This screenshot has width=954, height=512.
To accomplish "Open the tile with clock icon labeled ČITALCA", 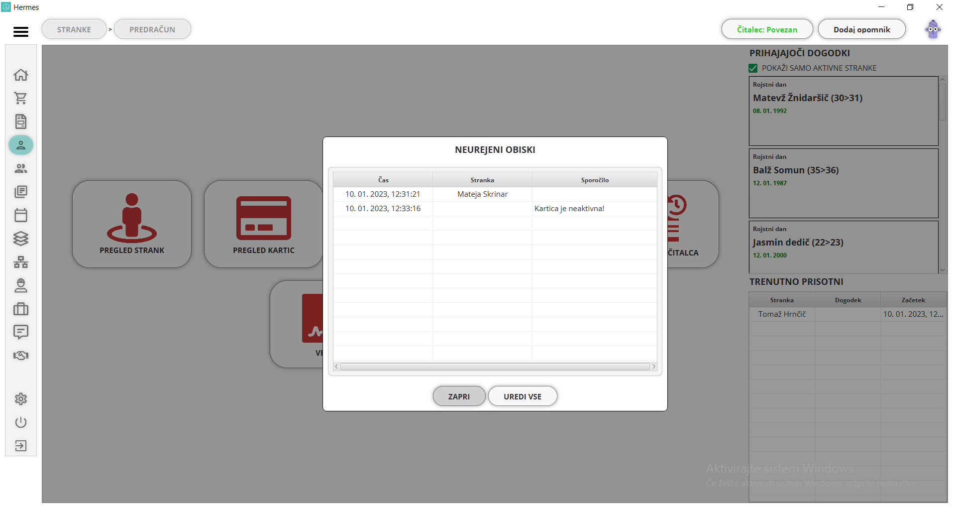I will 693,224.
